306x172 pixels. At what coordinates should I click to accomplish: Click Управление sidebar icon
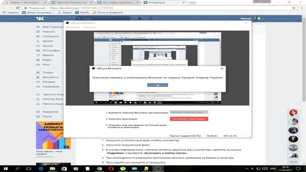38,87
